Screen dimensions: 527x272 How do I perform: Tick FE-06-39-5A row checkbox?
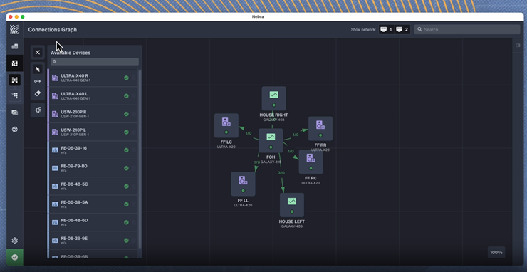pos(134,204)
